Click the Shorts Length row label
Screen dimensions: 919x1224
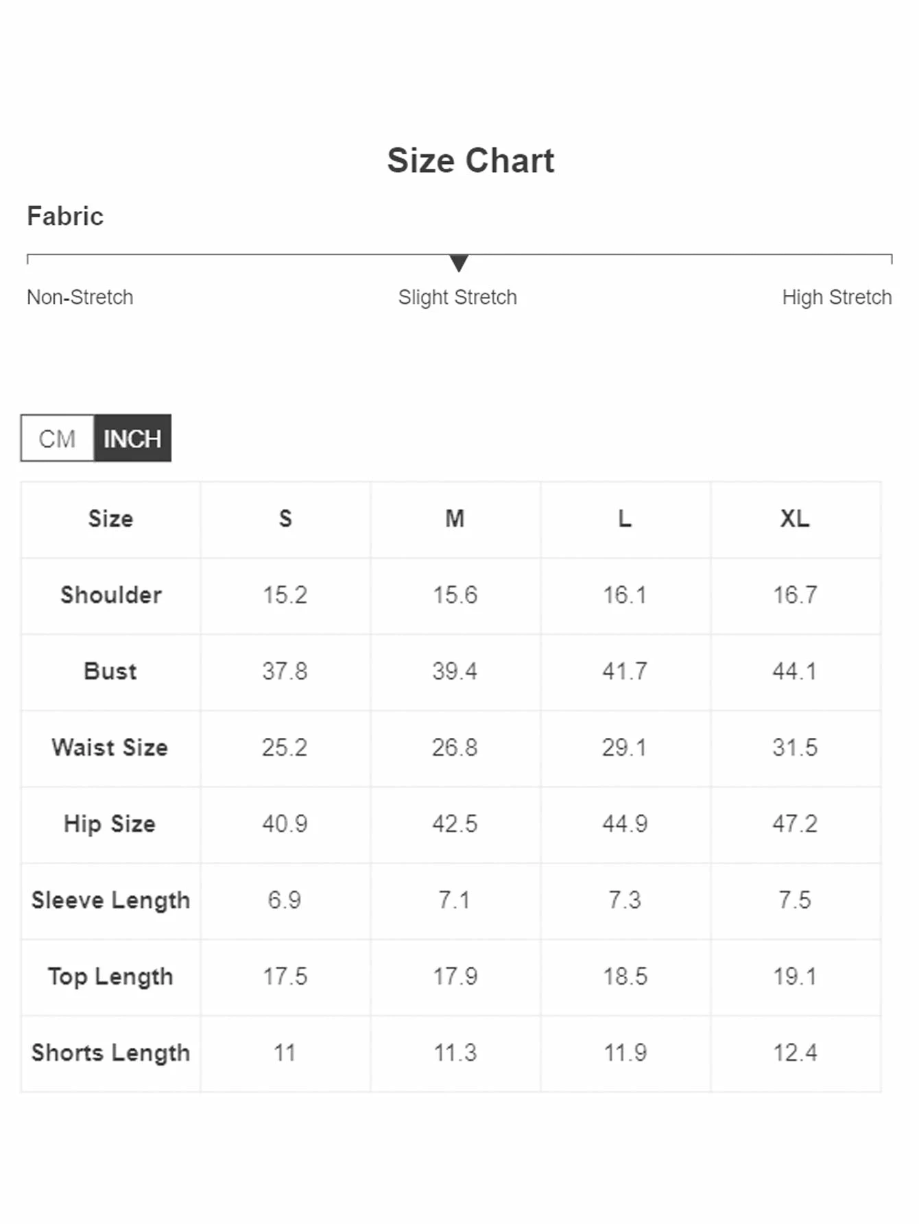110,1053
